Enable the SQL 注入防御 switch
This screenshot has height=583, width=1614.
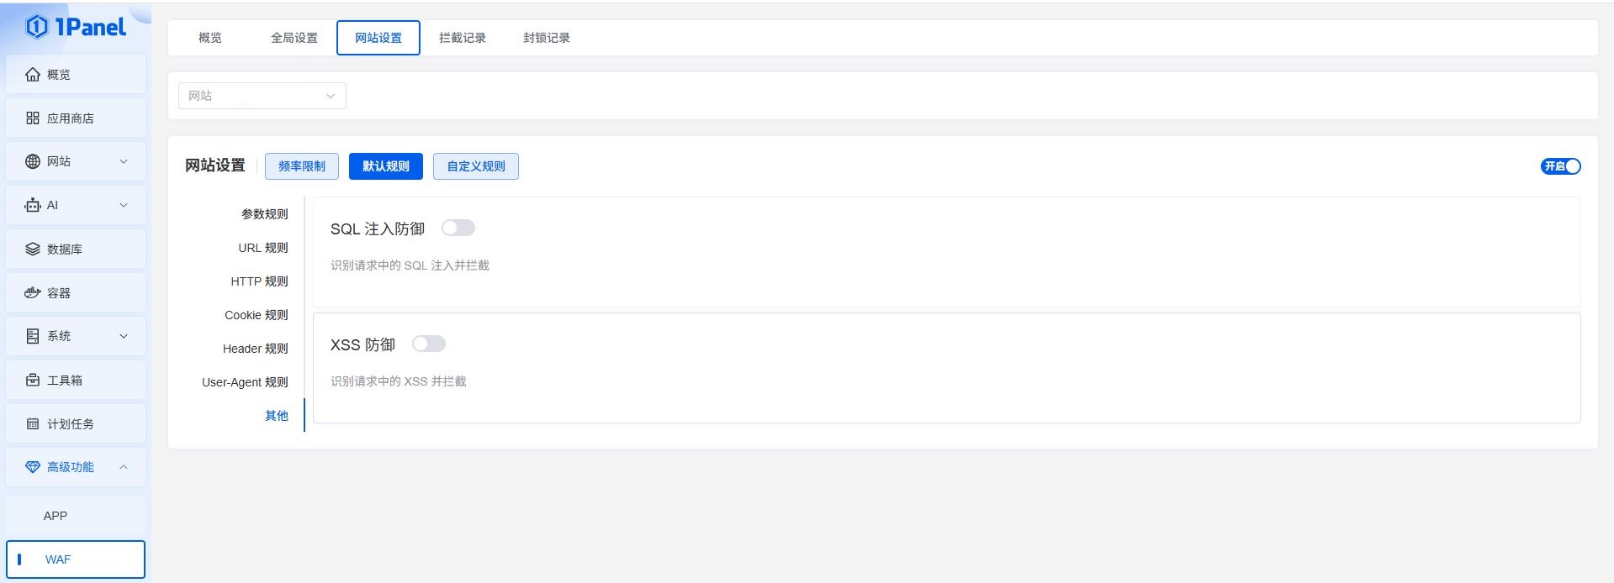(x=458, y=228)
